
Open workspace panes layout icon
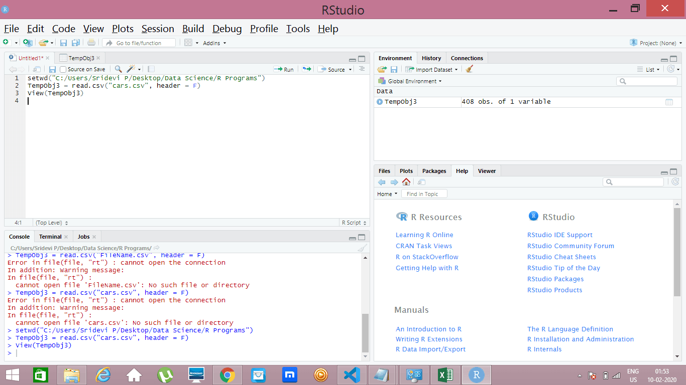point(188,43)
